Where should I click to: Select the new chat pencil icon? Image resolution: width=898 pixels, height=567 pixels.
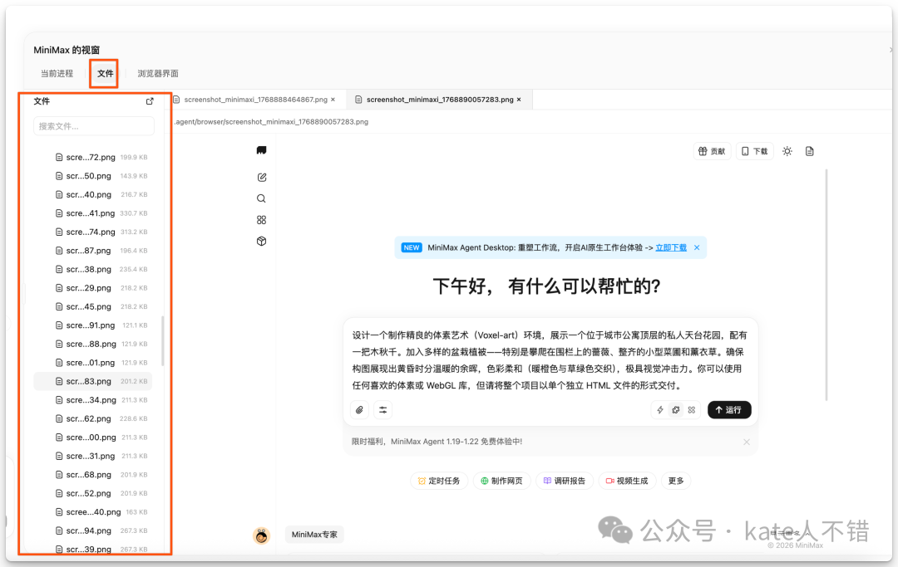[261, 177]
